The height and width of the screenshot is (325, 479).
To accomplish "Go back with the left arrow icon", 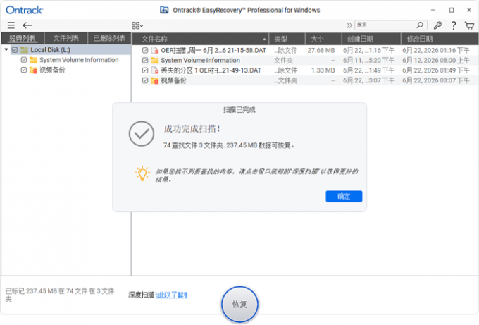I will pos(27,25).
